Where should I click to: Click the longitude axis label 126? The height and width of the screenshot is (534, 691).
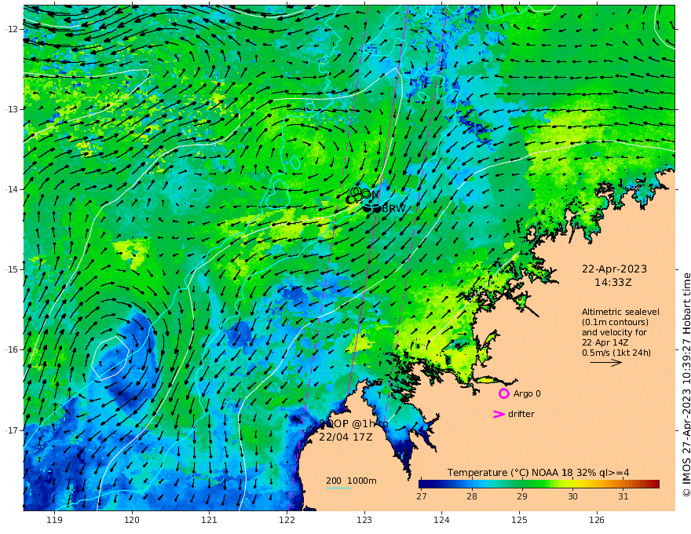coord(597,521)
